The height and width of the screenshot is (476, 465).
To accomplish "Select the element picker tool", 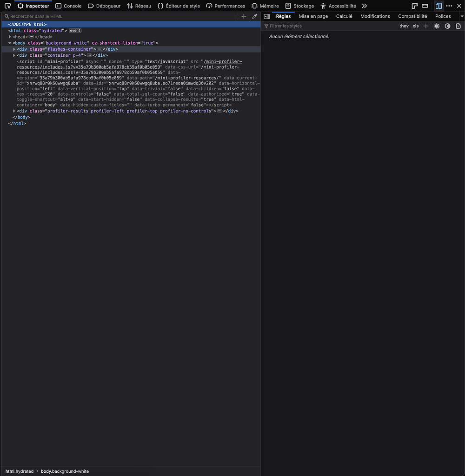I will click(7, 6).
